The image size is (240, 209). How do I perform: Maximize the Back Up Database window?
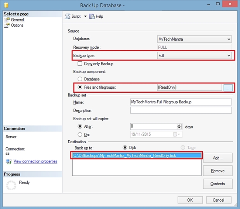(217, 4)
